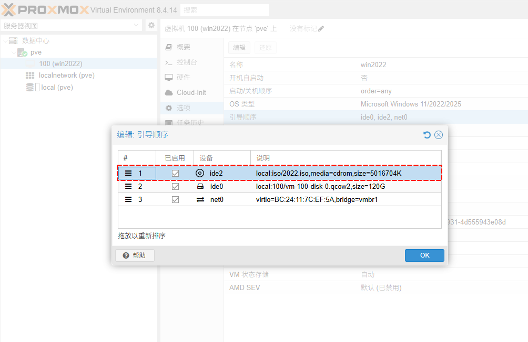528x342 pixels.
Task: Collapse the 数据中心 tree node
Action: point(5,40)
